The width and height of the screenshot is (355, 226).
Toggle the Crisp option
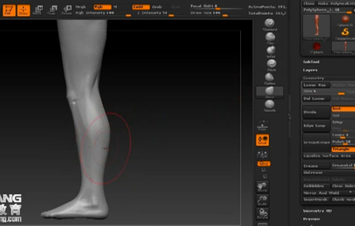point(343,122)
